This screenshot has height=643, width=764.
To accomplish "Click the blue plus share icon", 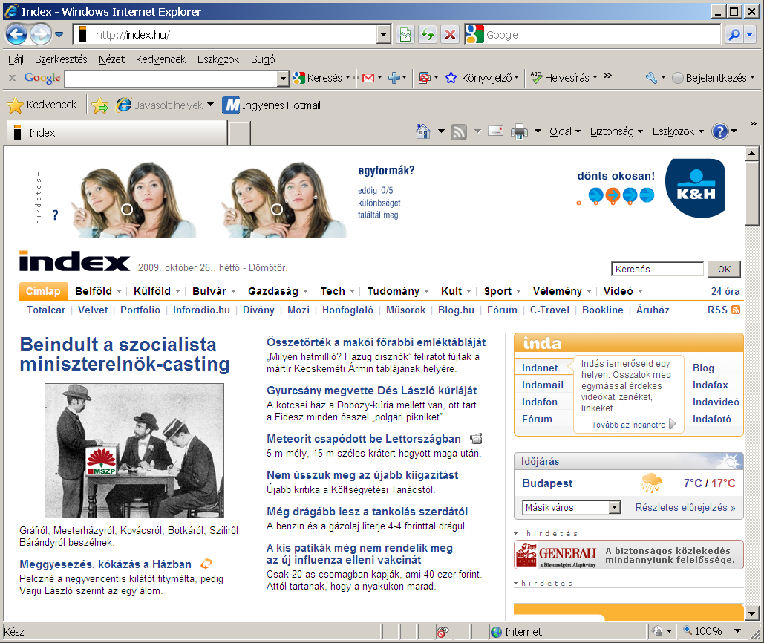I will point(394,78).
